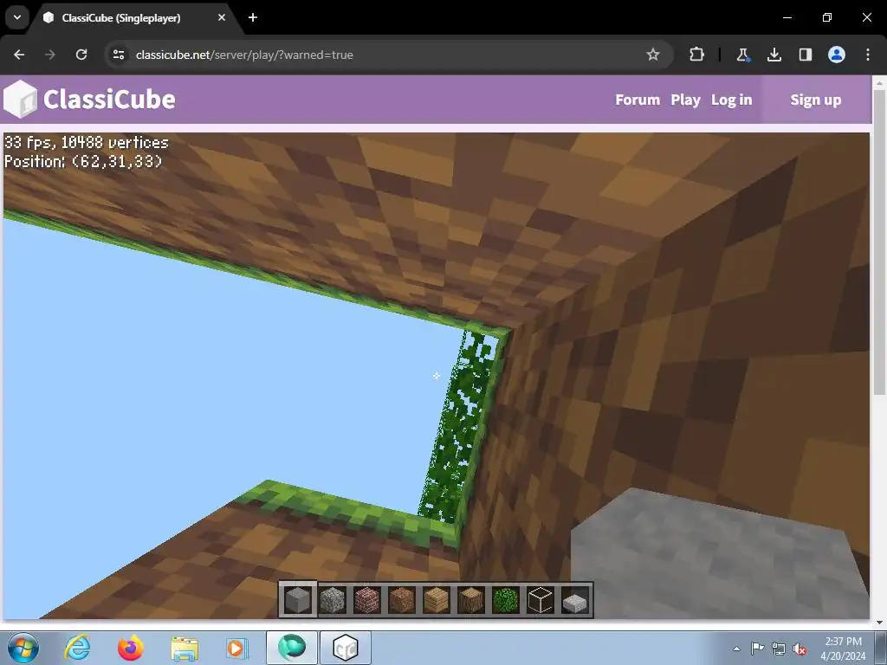Screen dimensions: 887x665
Task: Launch Internet Explorer from taskbar
Action: click(77, 648)
